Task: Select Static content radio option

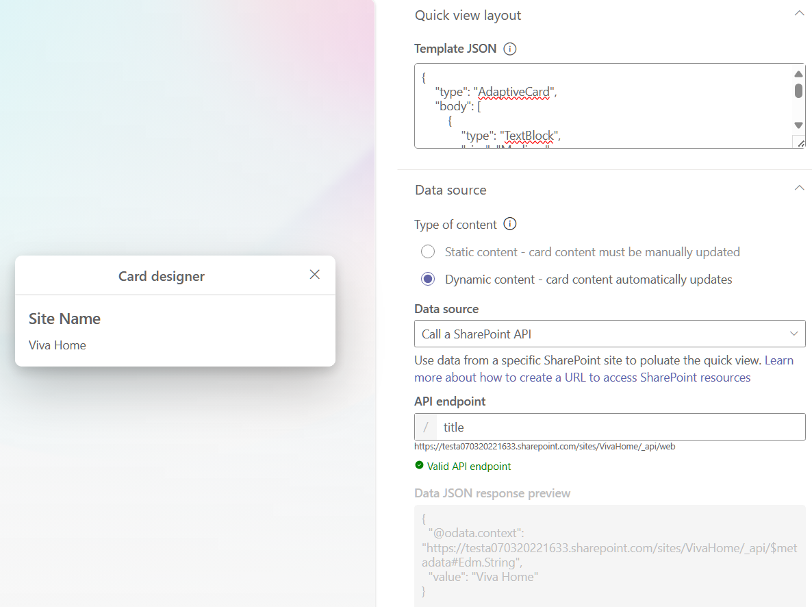Action: [x=428, y=251]
